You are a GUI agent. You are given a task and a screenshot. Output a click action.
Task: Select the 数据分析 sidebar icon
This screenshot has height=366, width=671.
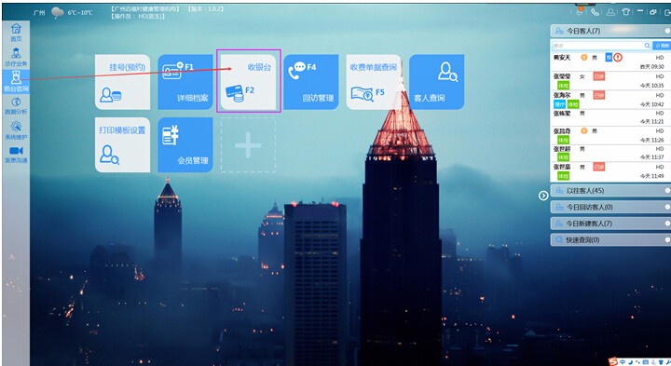(x=16, y=105)
